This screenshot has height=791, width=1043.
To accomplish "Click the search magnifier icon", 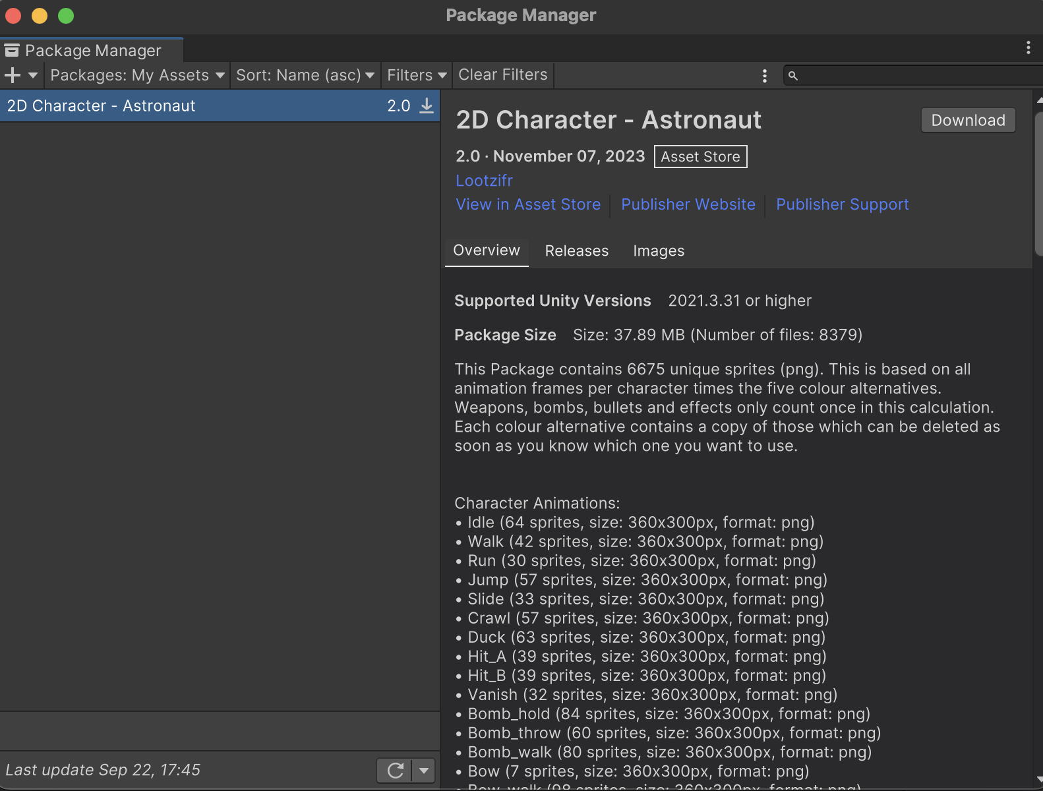I will pos(793,76).
